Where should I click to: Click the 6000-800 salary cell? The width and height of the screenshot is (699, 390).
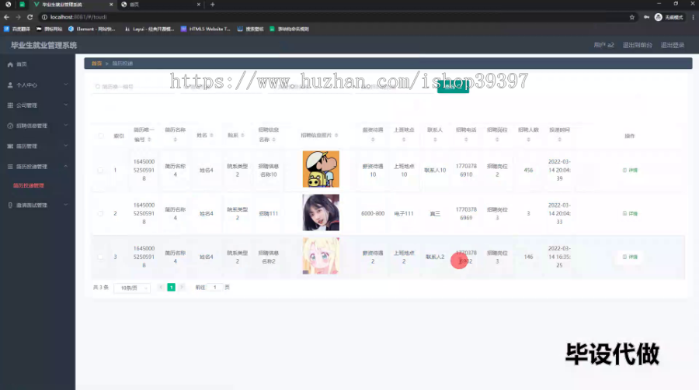tap(373, 214)
